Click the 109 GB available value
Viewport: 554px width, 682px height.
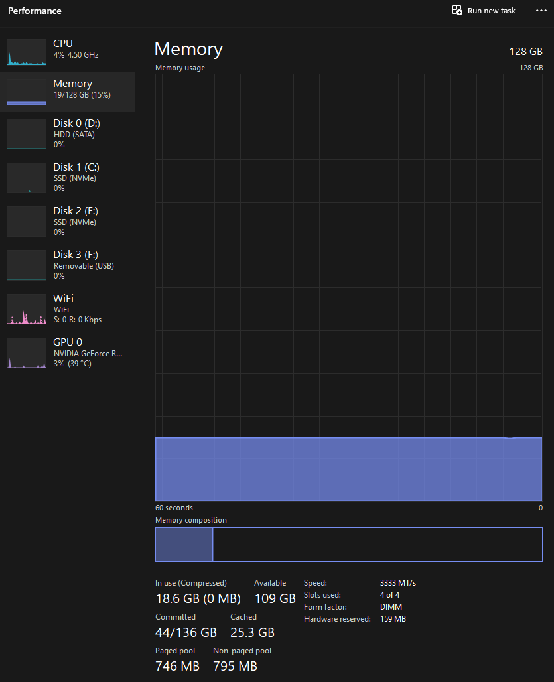(x=275, y=599)
